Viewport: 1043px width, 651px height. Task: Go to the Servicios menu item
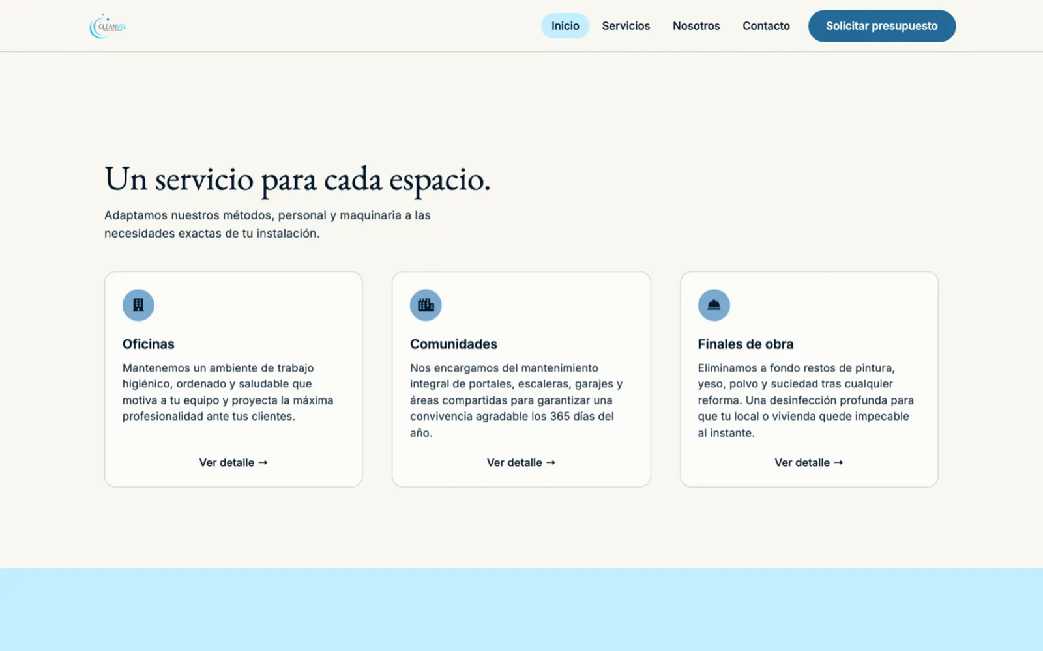click(x=626, y=26)
